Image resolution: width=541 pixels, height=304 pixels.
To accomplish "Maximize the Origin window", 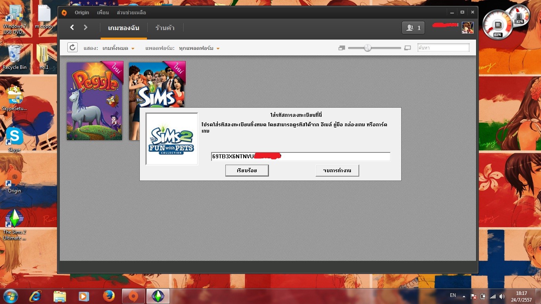I will [463, 12].
